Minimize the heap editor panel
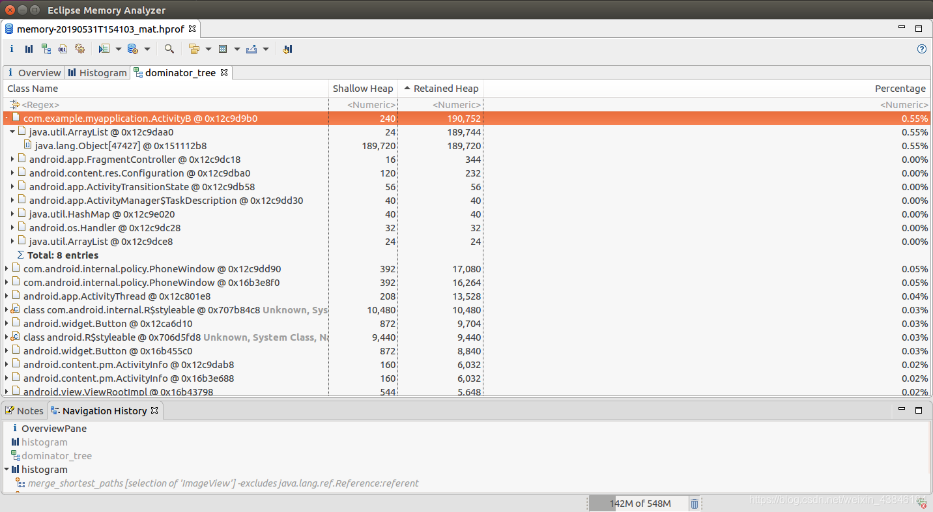933x512 pixels. 902,28
